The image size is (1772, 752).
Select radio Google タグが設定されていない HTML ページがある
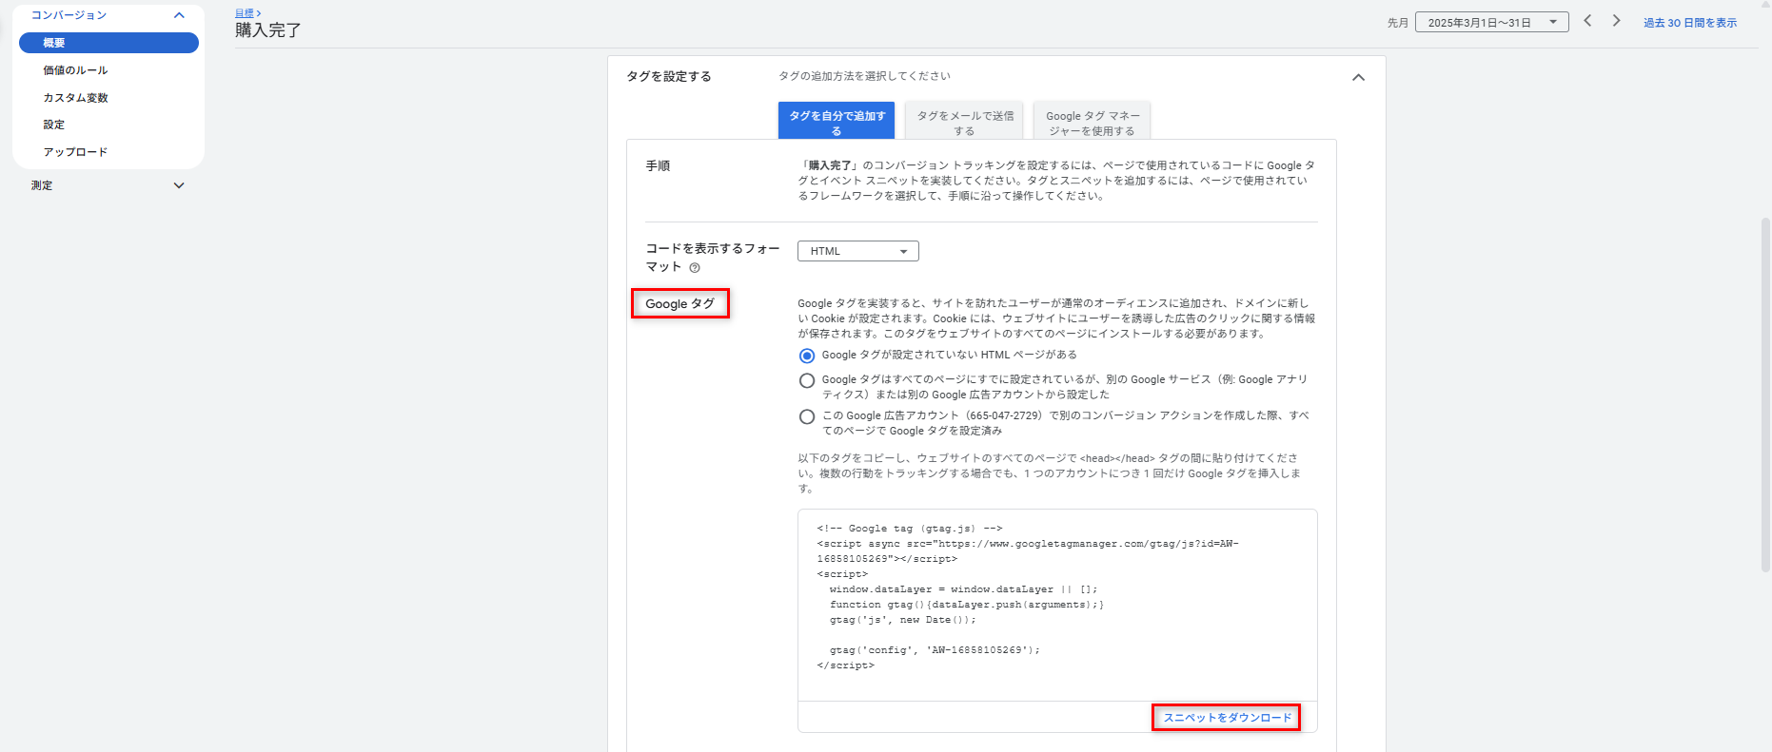807,356
